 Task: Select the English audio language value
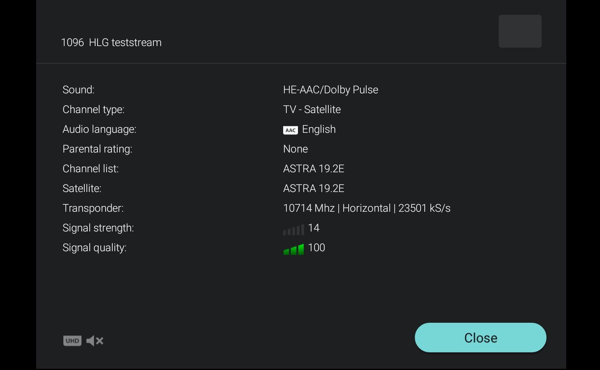coord(319,129)
